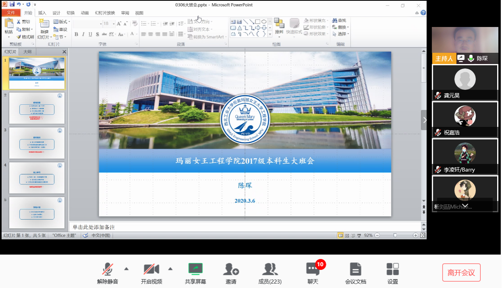This screenshot has width=502, height=288.
Task: Open the Members (成员) list icon
Action: coord(270,269)
